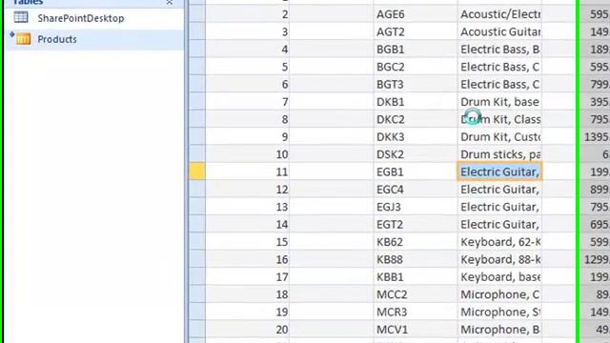Click the Electric Guitar description in row 12

[x=499, y=189]
